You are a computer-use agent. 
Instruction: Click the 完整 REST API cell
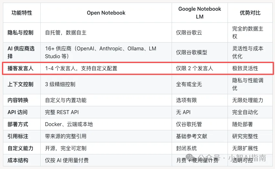tap(62, 112)
